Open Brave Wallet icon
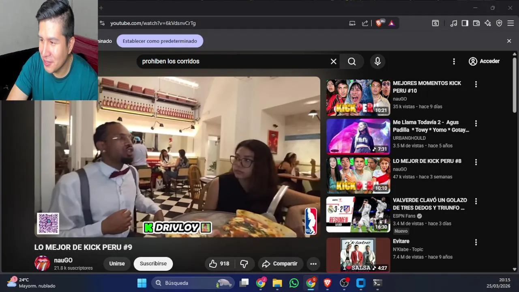 tap(476, 23)
